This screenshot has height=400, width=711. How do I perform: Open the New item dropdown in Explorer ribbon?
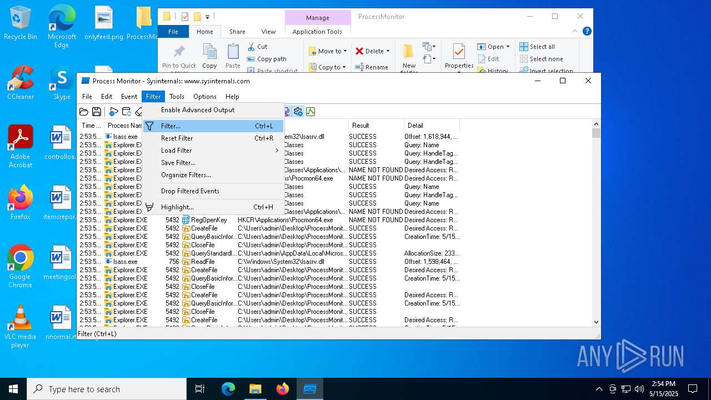point(428,47)
